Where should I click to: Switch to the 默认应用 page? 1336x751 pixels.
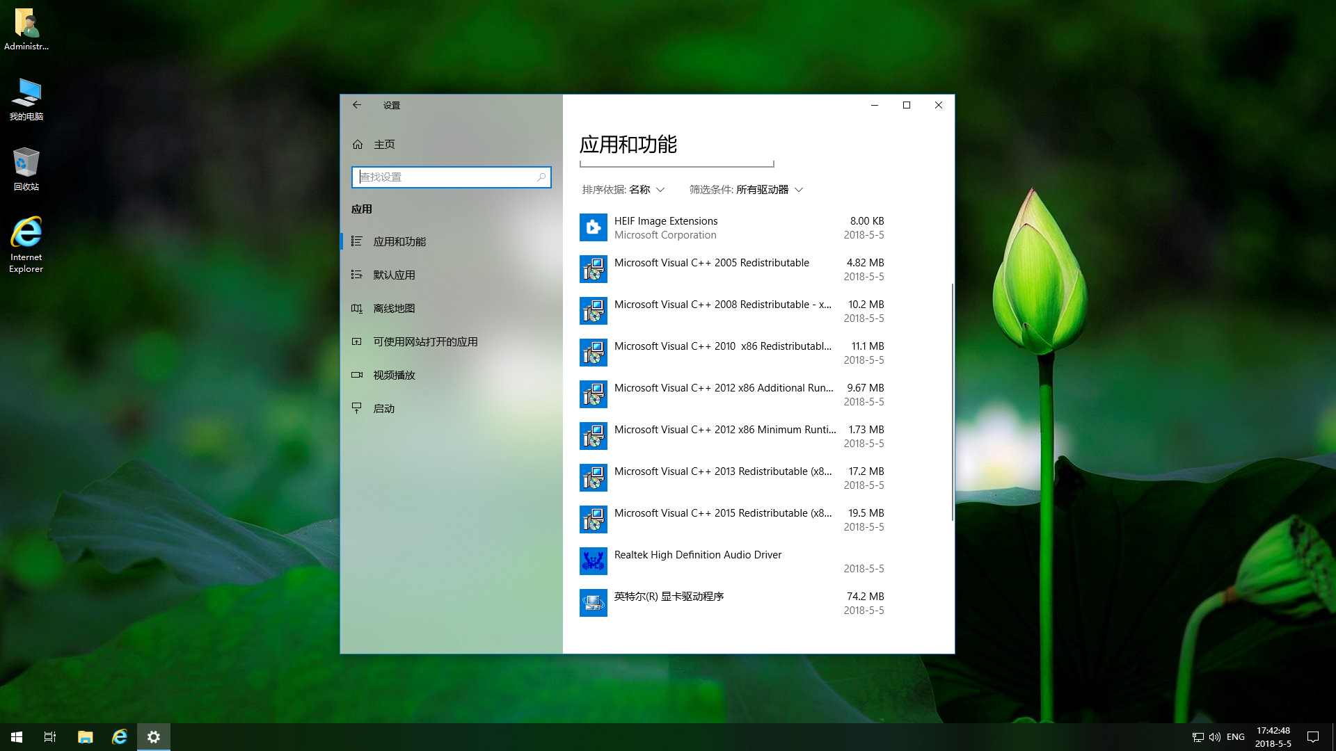(x=452, y=275)
